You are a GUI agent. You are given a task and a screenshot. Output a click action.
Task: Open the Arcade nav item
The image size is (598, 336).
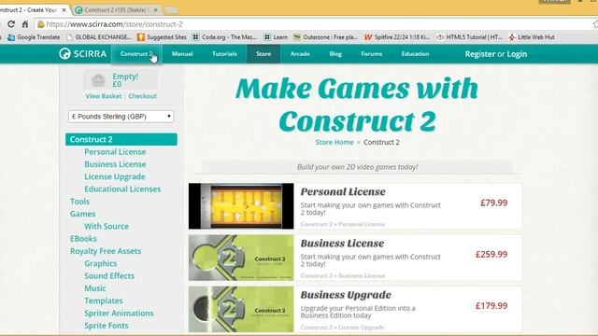pos(300,54)
